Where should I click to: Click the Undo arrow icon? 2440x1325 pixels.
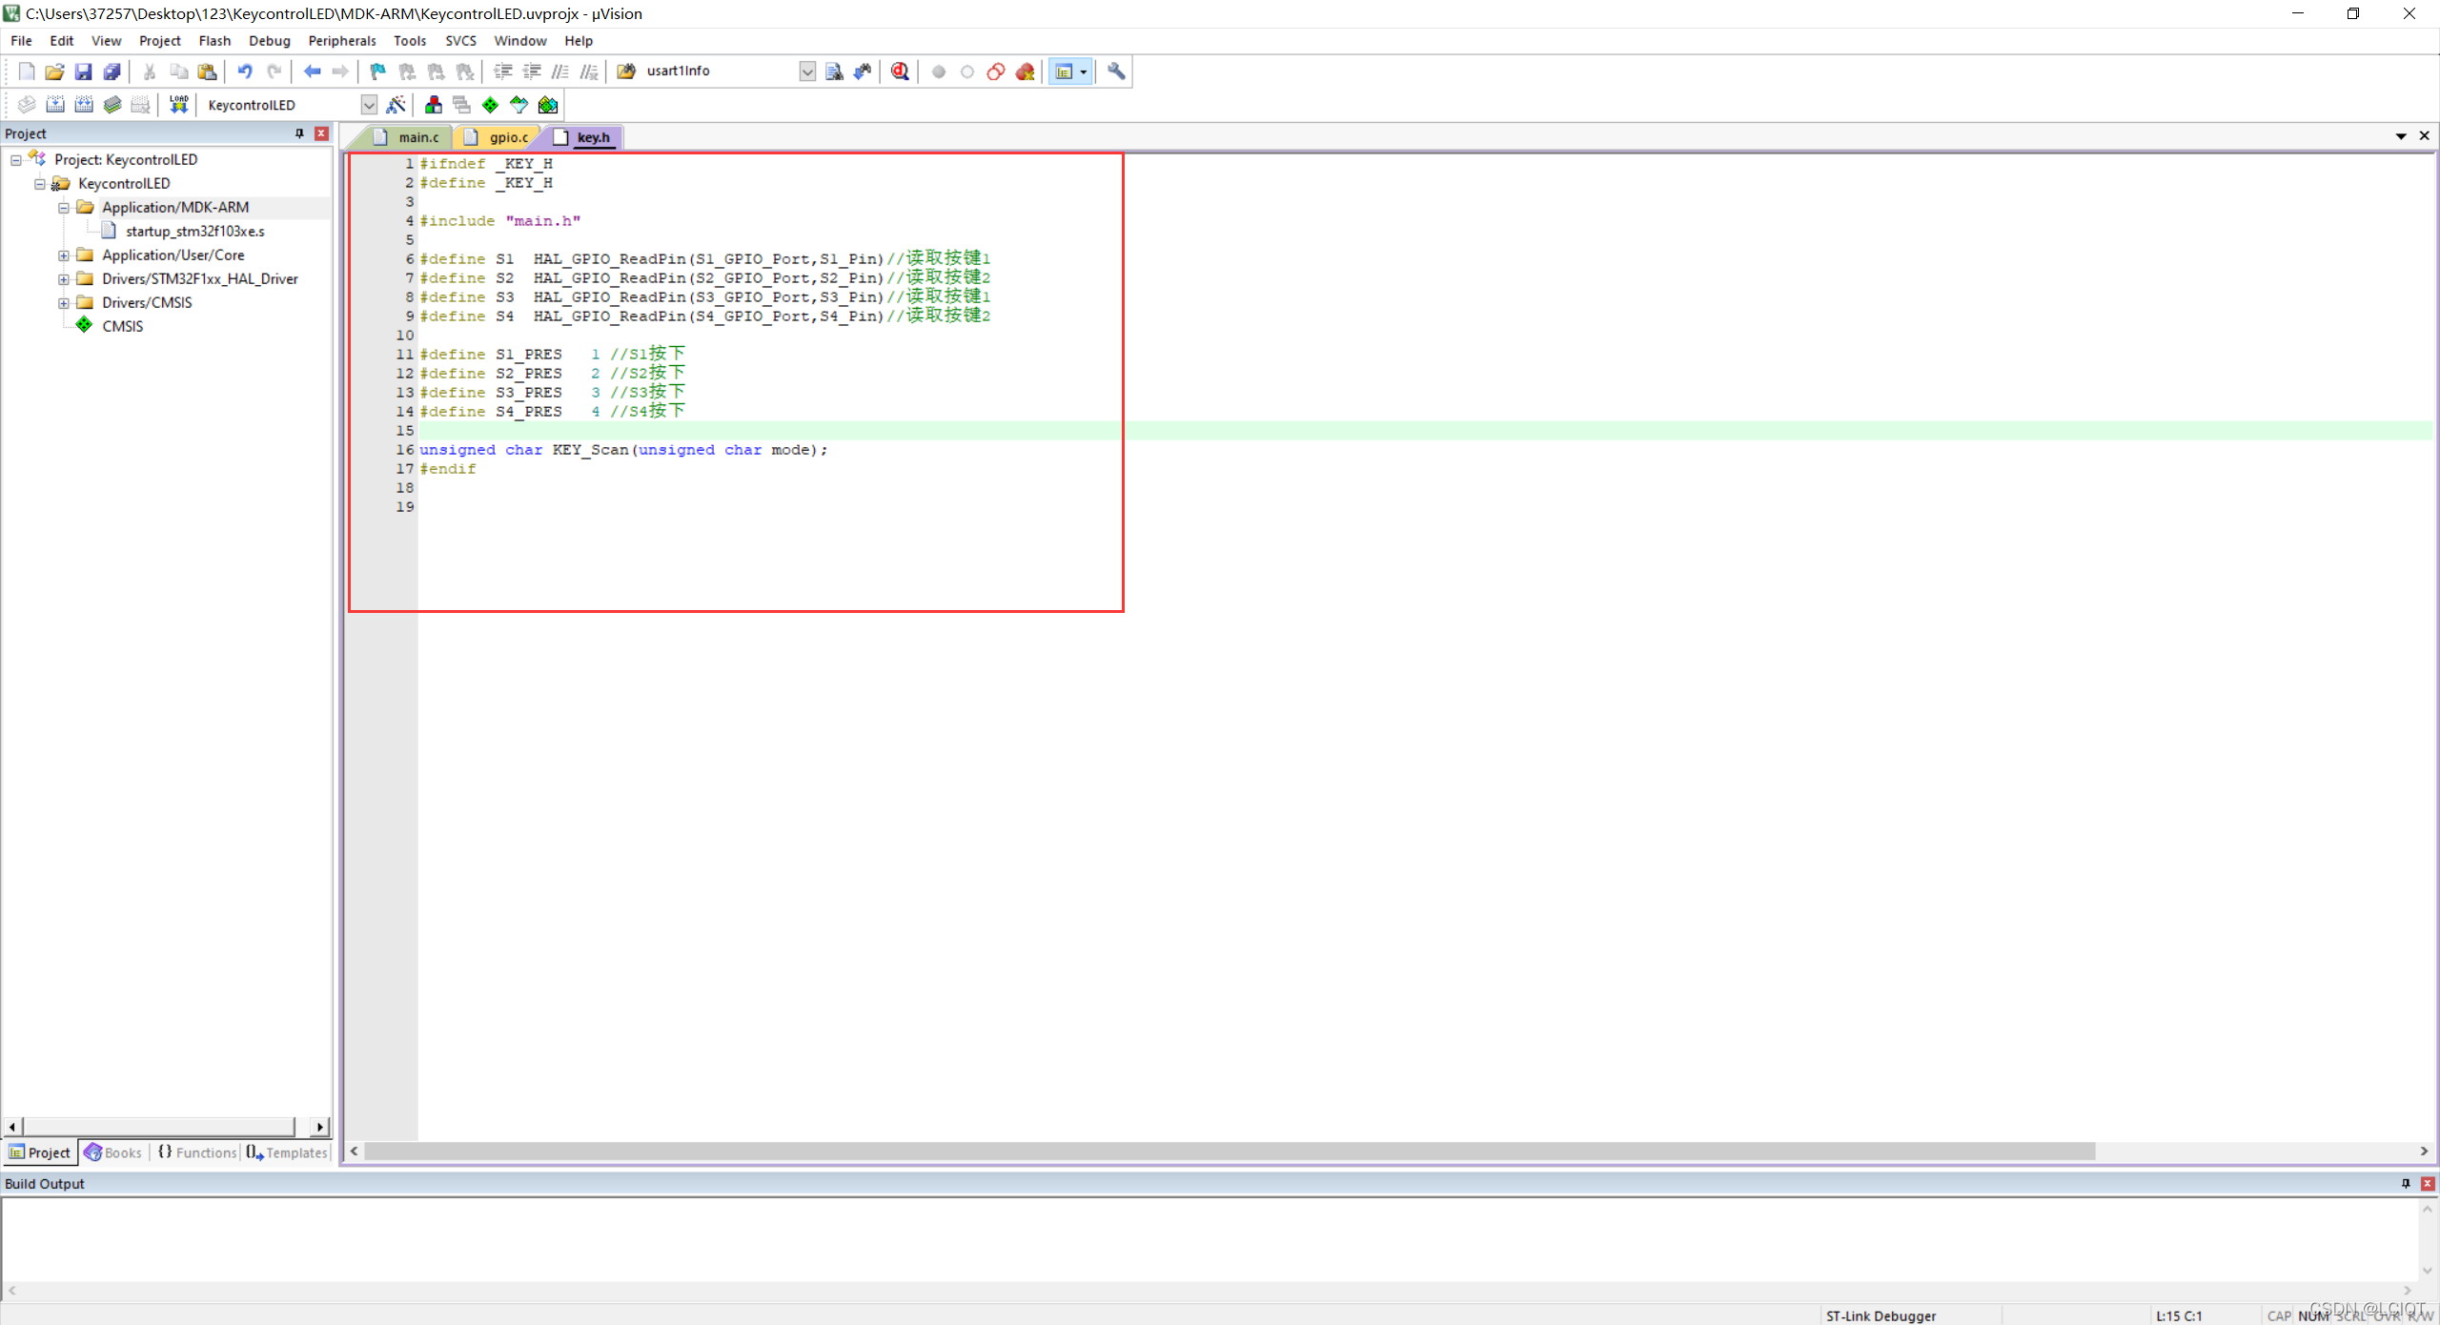click(245, 71)
